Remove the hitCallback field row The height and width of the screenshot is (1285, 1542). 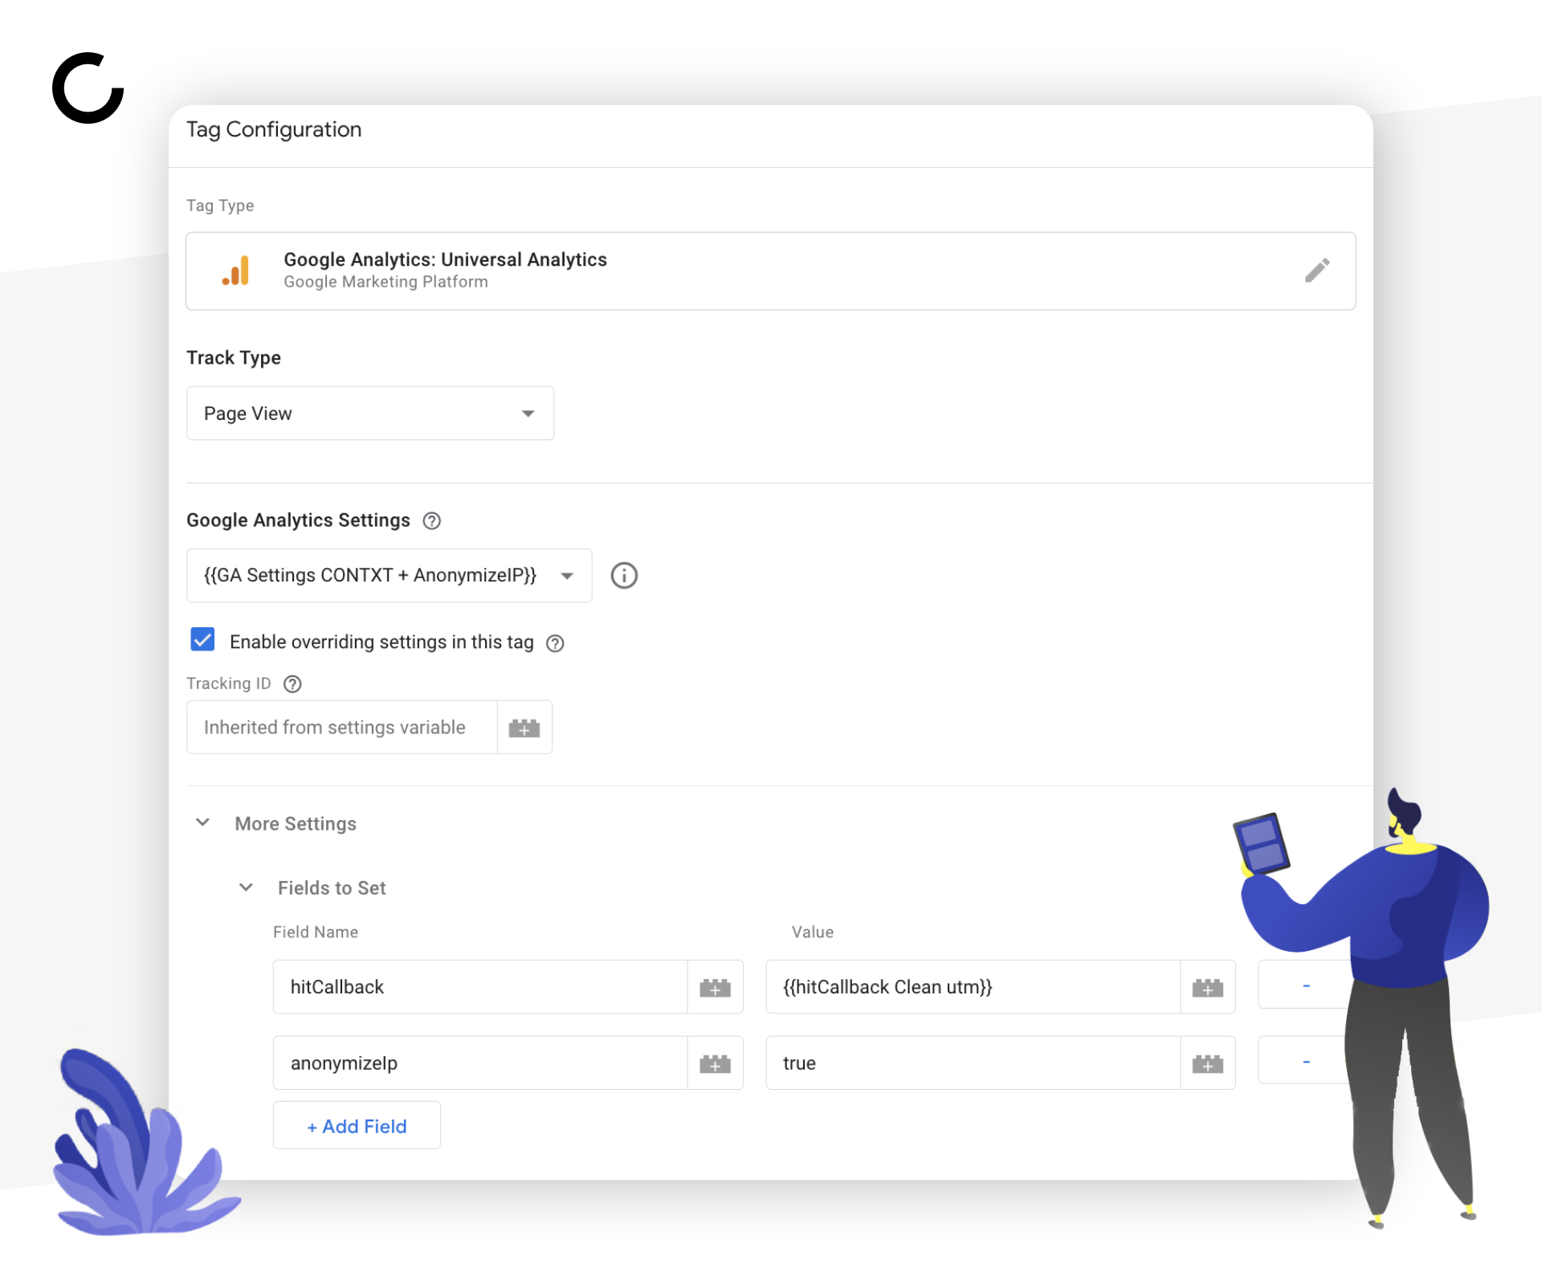1306,985
